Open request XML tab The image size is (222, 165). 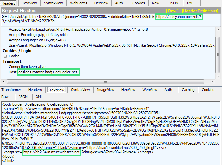tap(190, 3)
